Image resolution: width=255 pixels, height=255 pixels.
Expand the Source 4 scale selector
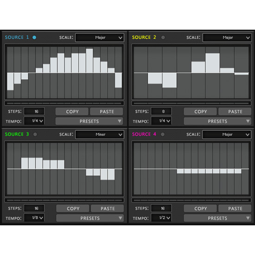(x=227, y=134)
